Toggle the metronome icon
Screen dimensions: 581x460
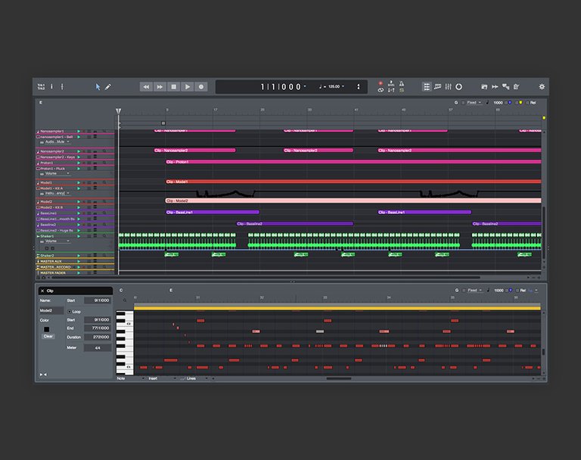coord(402,84)
